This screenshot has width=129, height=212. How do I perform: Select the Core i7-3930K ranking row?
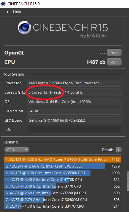(x=63, y=173)
